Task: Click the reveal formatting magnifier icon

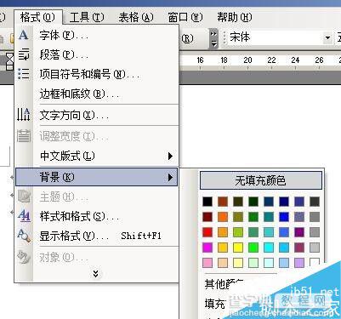Action: pos(24,236)
